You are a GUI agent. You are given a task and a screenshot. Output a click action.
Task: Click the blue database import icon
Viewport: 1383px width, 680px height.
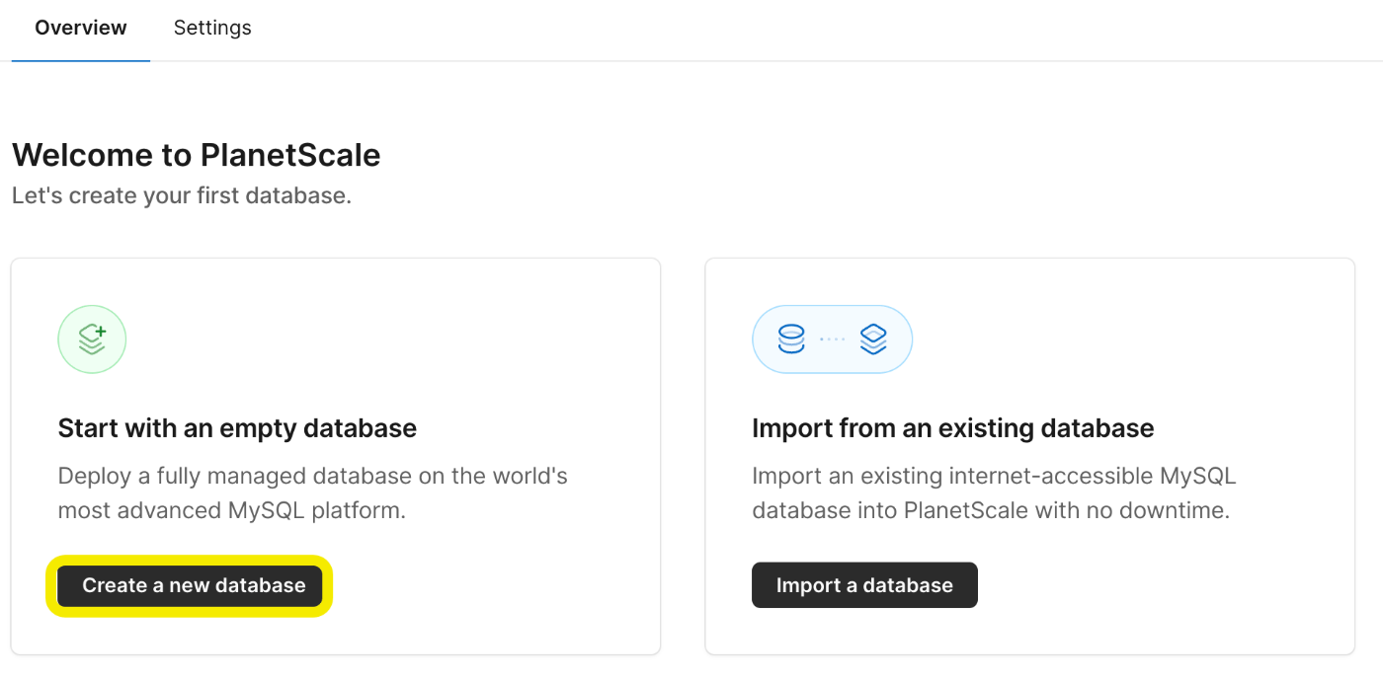pos(832,340)
